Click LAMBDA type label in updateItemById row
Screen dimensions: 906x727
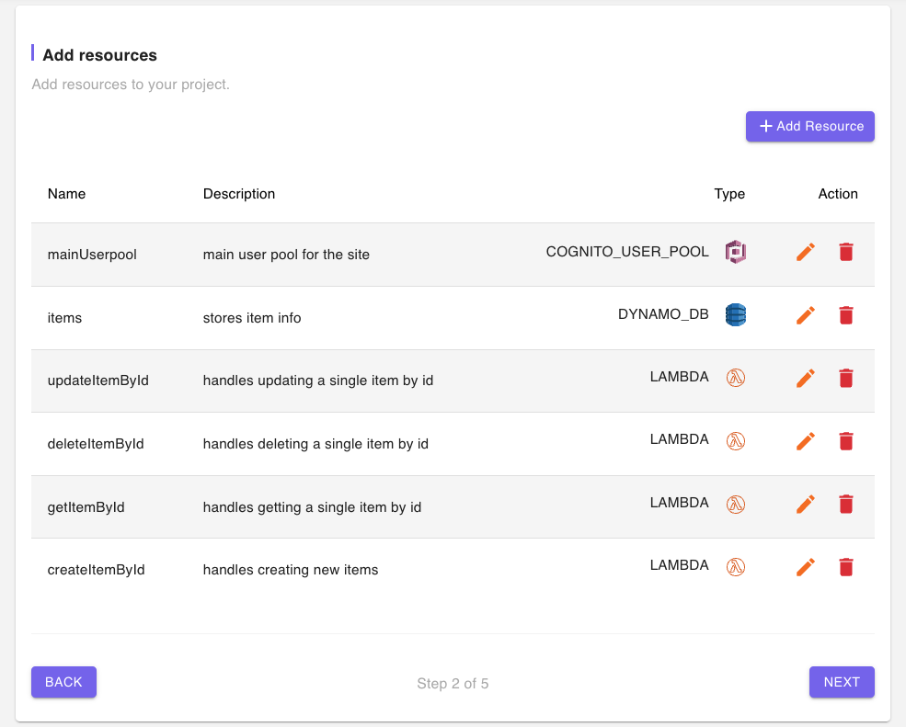pos(680,377)
